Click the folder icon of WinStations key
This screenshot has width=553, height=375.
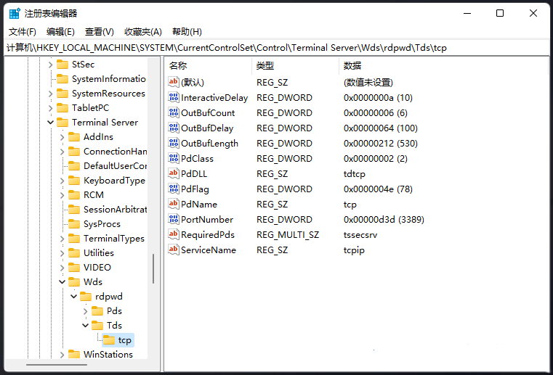coord(74,354)
